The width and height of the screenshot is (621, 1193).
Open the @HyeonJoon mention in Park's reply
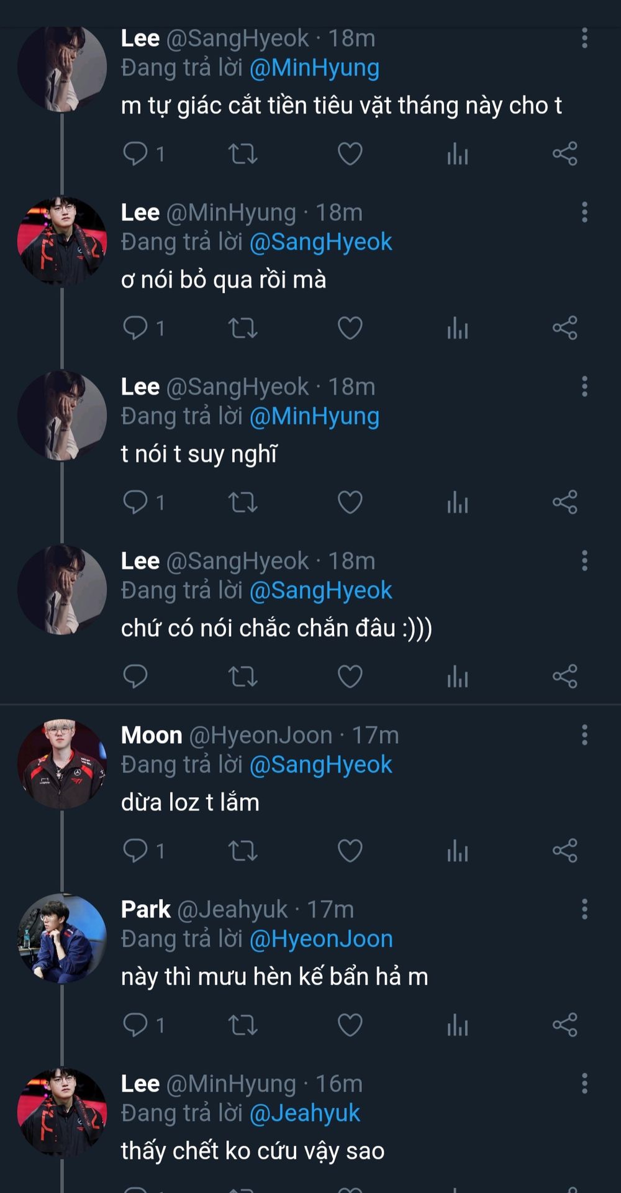pyautogui.click(x=321, y=939)
